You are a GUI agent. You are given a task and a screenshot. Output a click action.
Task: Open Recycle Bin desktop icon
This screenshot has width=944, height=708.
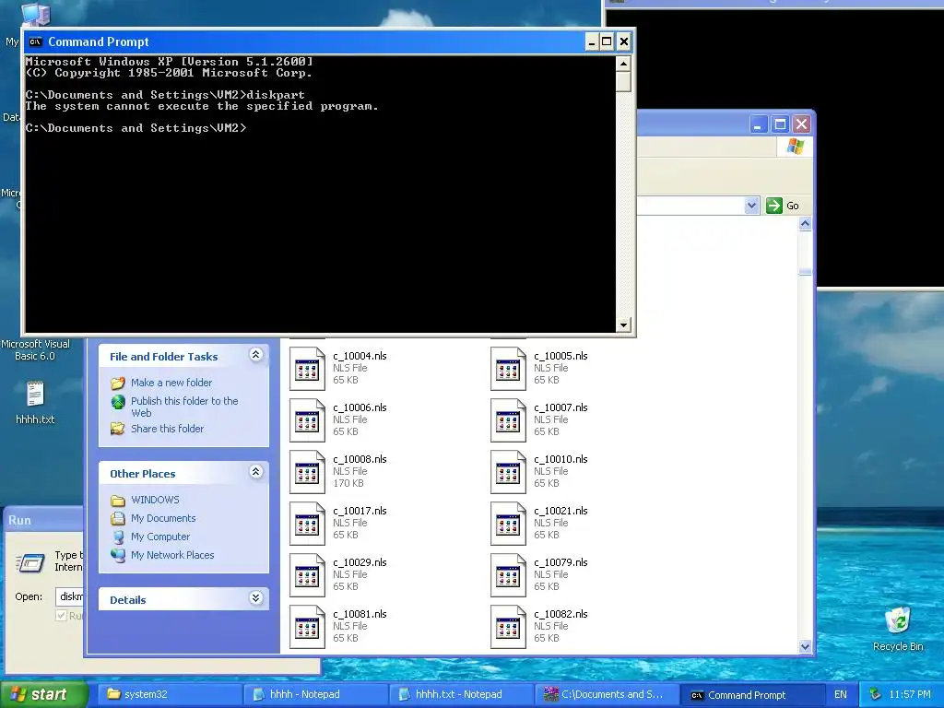pyautogui.click(x=898, y=620)
